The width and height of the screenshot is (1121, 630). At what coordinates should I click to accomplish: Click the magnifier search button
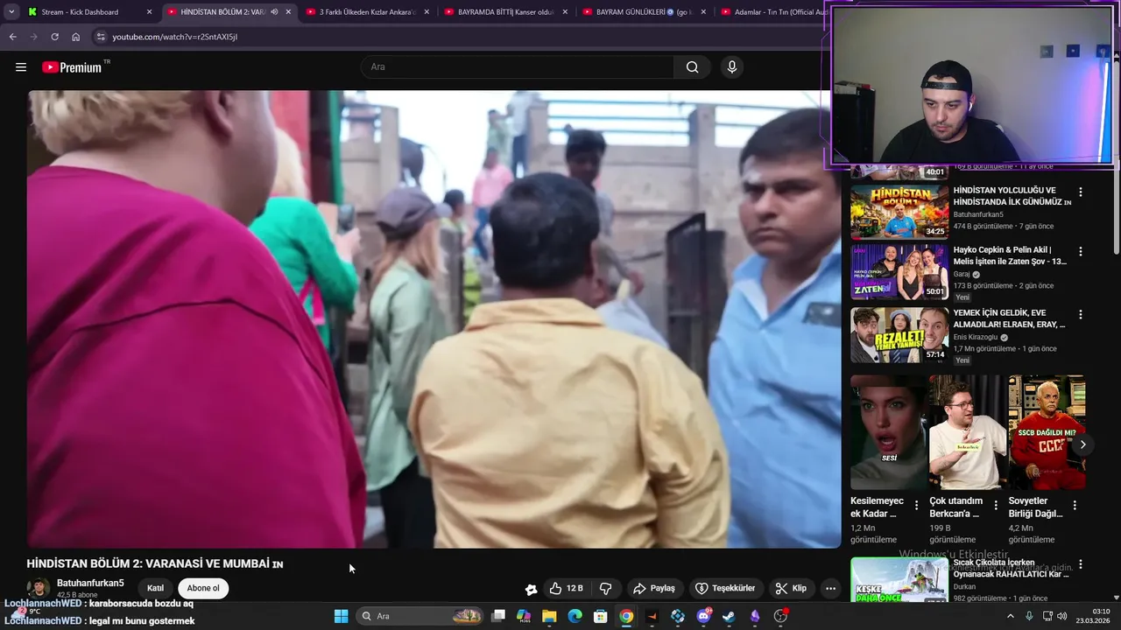coord(692,67)
